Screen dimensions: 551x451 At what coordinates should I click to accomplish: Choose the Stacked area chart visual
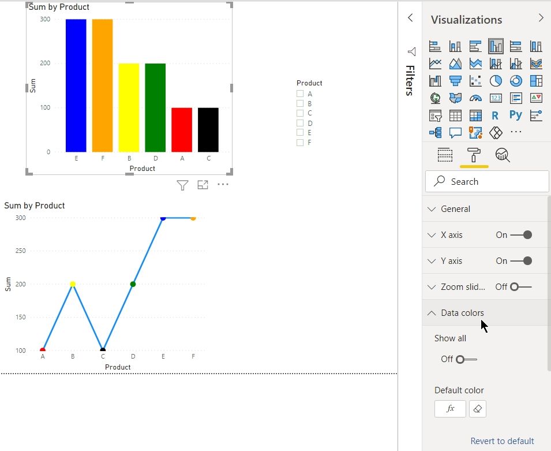point(475,64)
